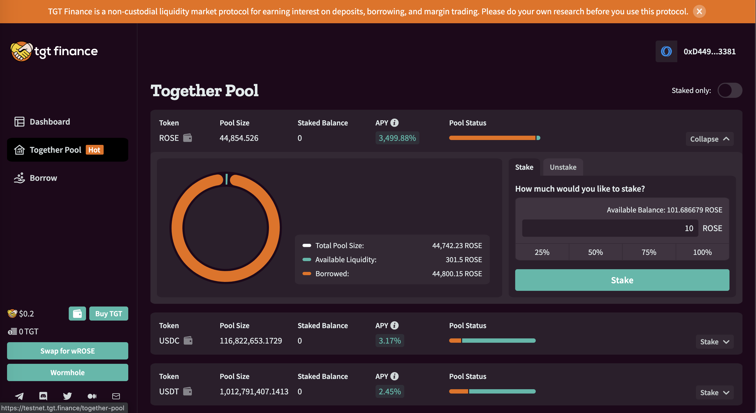Click the email envelope icon
This screenshot has width=756, height=413.
(116, 396)
